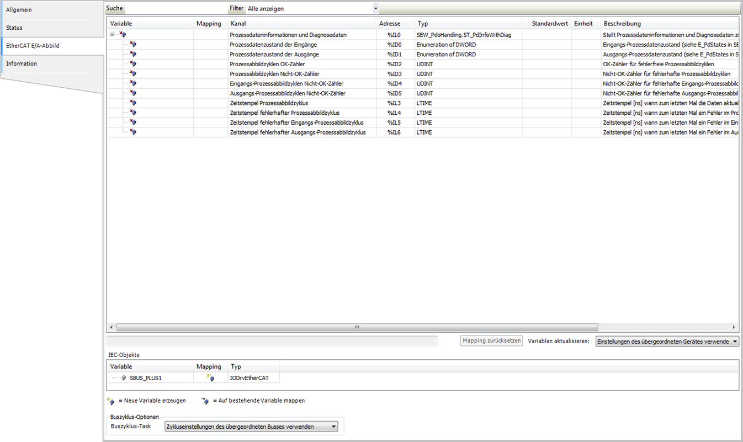Viewport: 743px width, 442px height.
Task: Sort by the Adresse column header
Action: (390, 24)
